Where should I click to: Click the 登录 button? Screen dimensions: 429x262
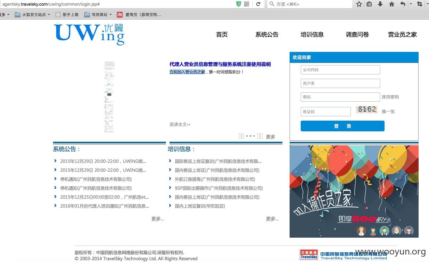coord(343,126)
